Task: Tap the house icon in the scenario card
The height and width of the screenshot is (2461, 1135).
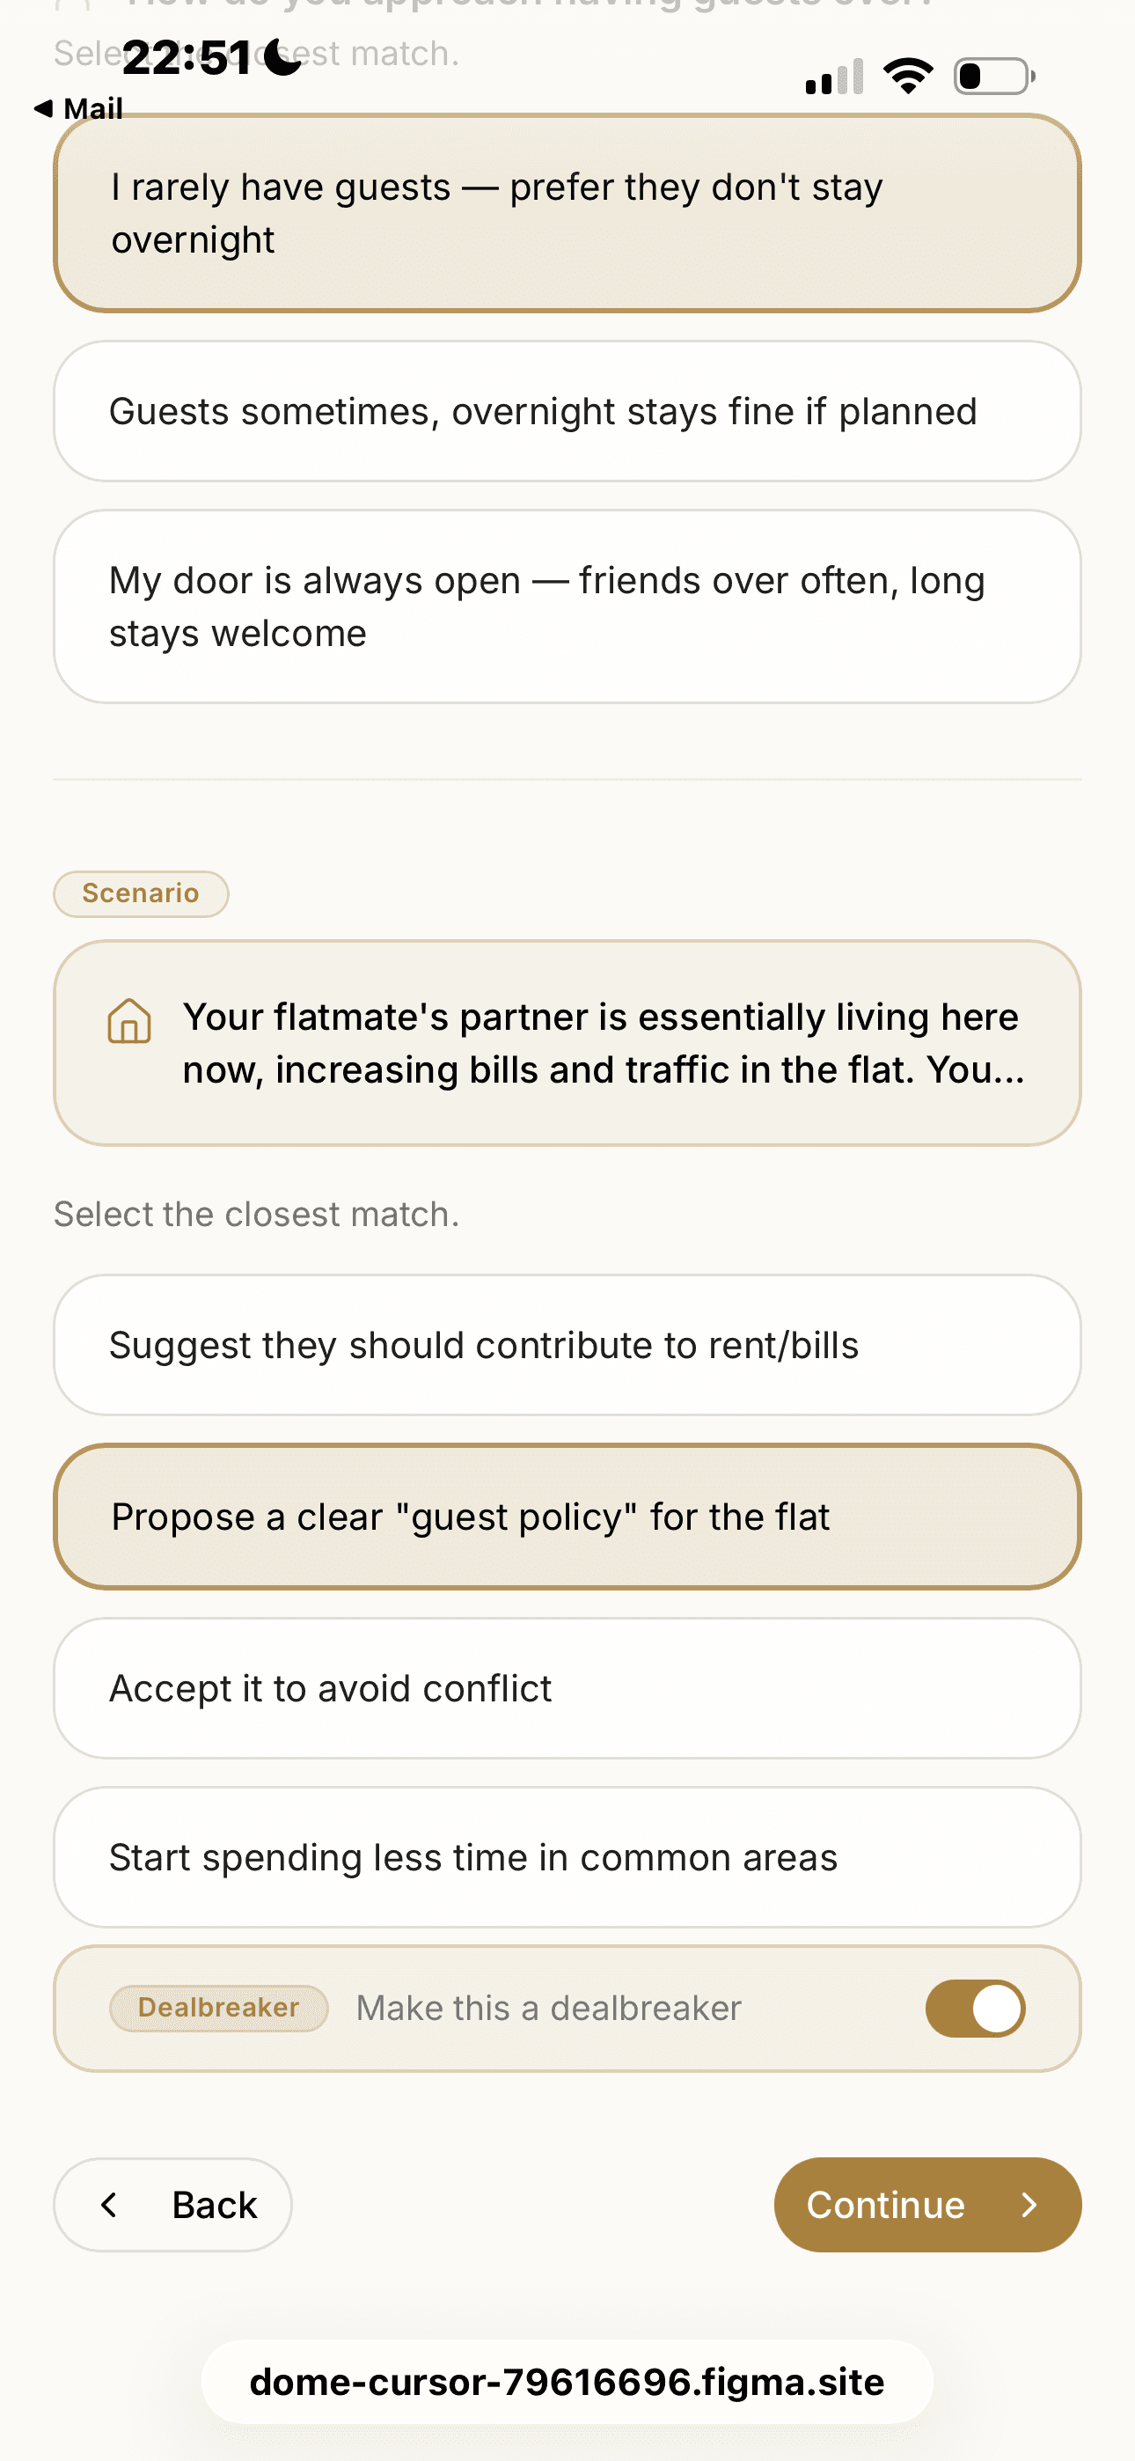Action: (129, 1021)
